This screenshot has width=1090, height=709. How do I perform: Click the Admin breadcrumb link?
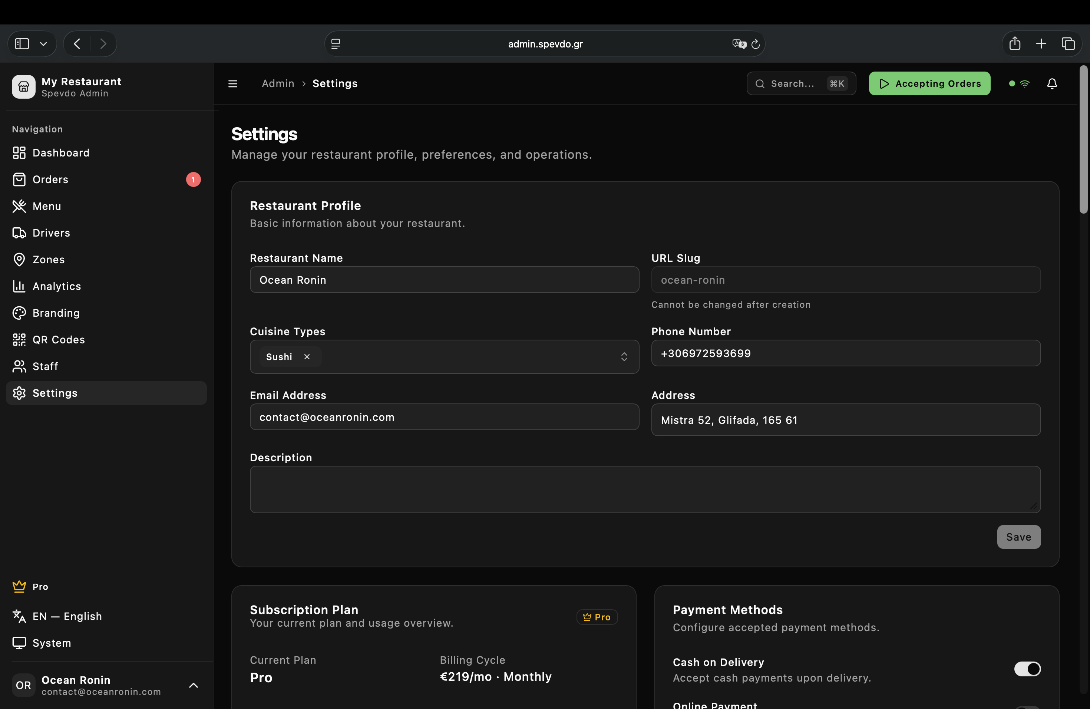pyautogui.click(x=278, y=83)
